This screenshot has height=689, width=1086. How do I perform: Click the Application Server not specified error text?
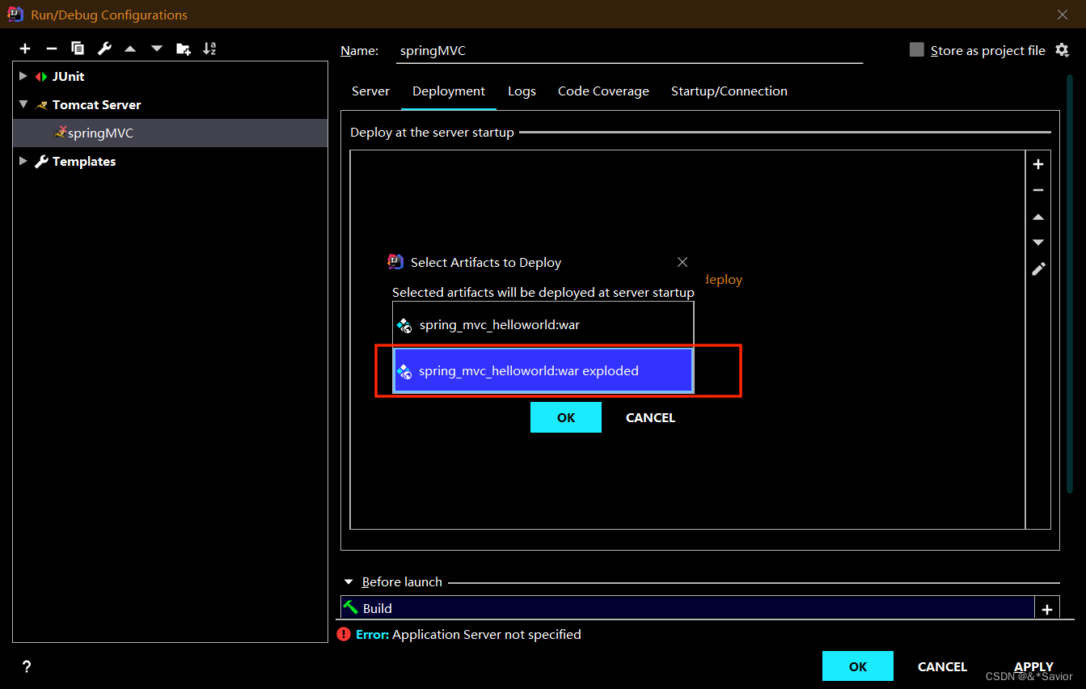click(487, 634)
